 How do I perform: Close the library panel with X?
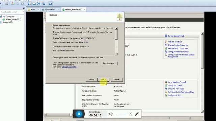pyautogui.click(x=24, y=8)
